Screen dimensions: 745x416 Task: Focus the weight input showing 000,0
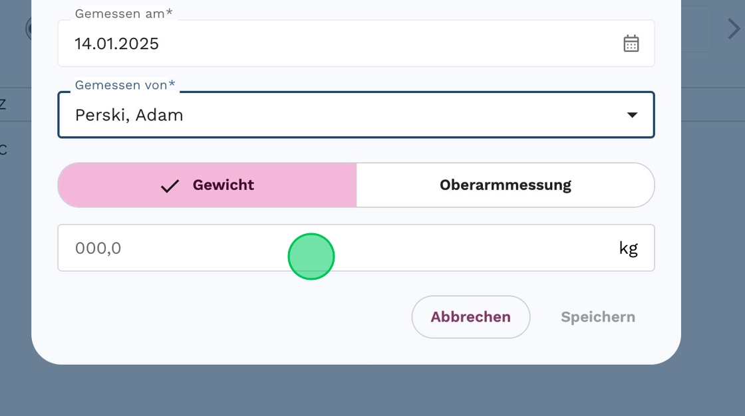coord(200,249)
